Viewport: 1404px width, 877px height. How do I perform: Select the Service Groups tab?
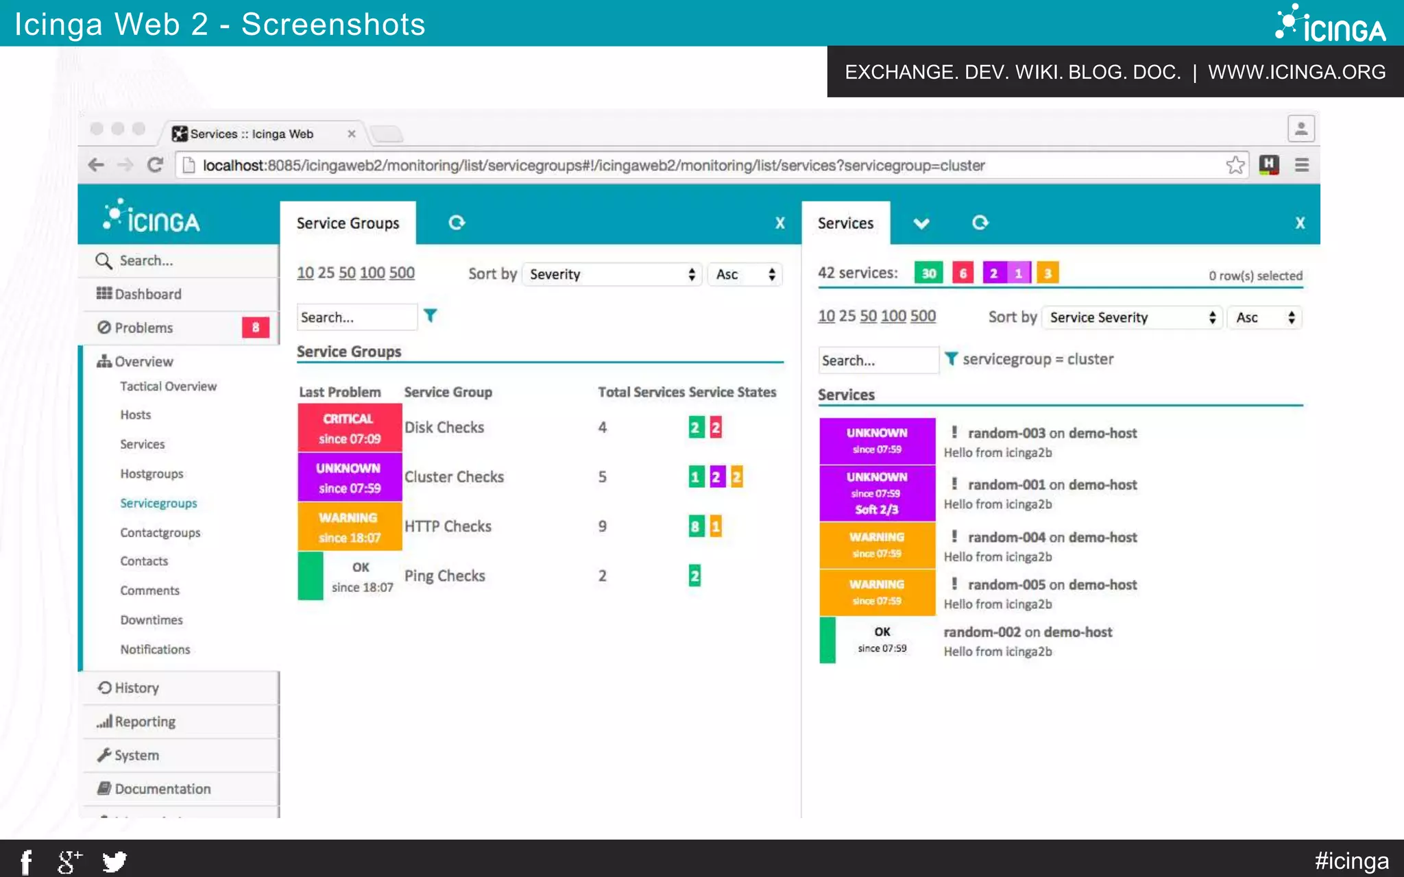[348, 223]
